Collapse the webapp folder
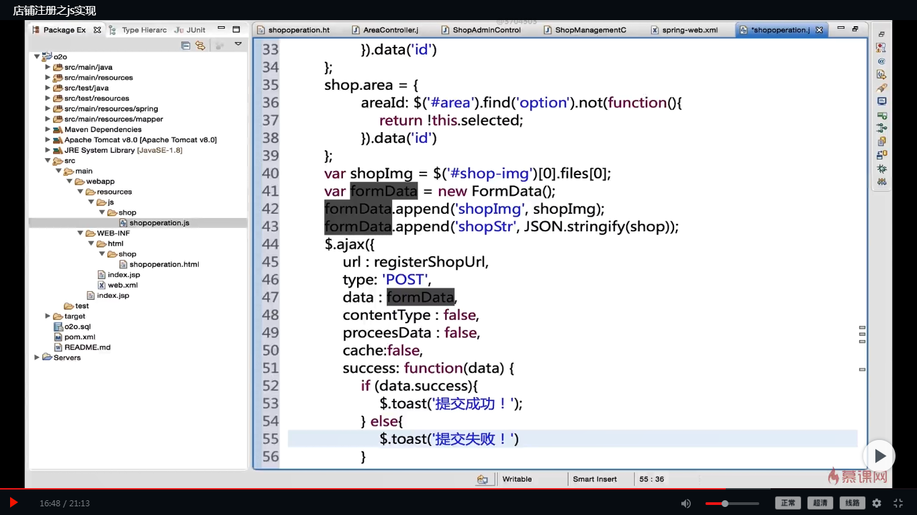The width and height of the screenshot is (917, 515). (x=69, y=181)
